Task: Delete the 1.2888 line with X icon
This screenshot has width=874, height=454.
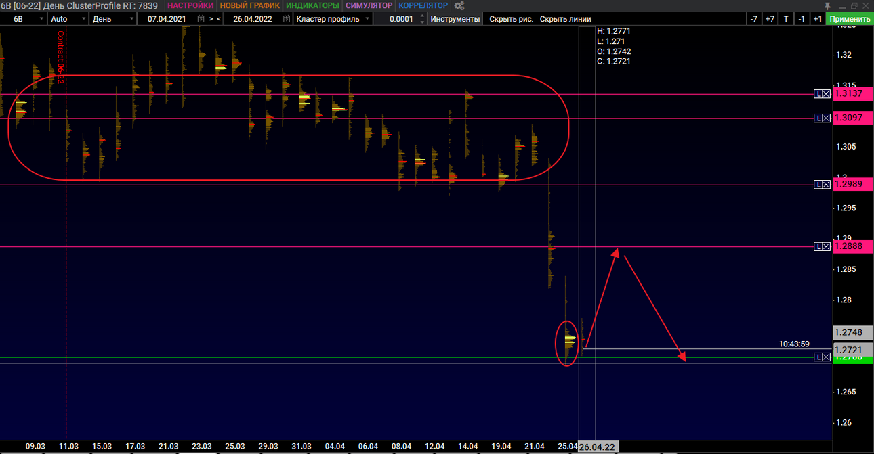Action: [826, 246]
